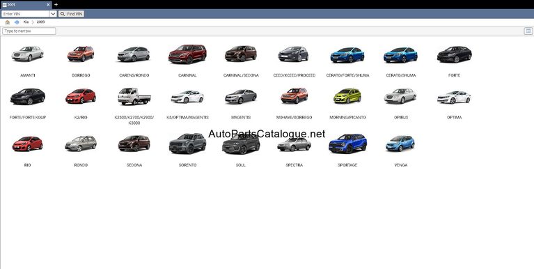Select the 2009 breadcrumb entry

40,22
